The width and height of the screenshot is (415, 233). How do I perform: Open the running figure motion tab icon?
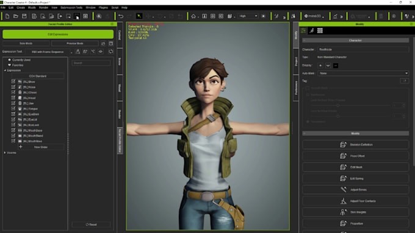point(312,30)
